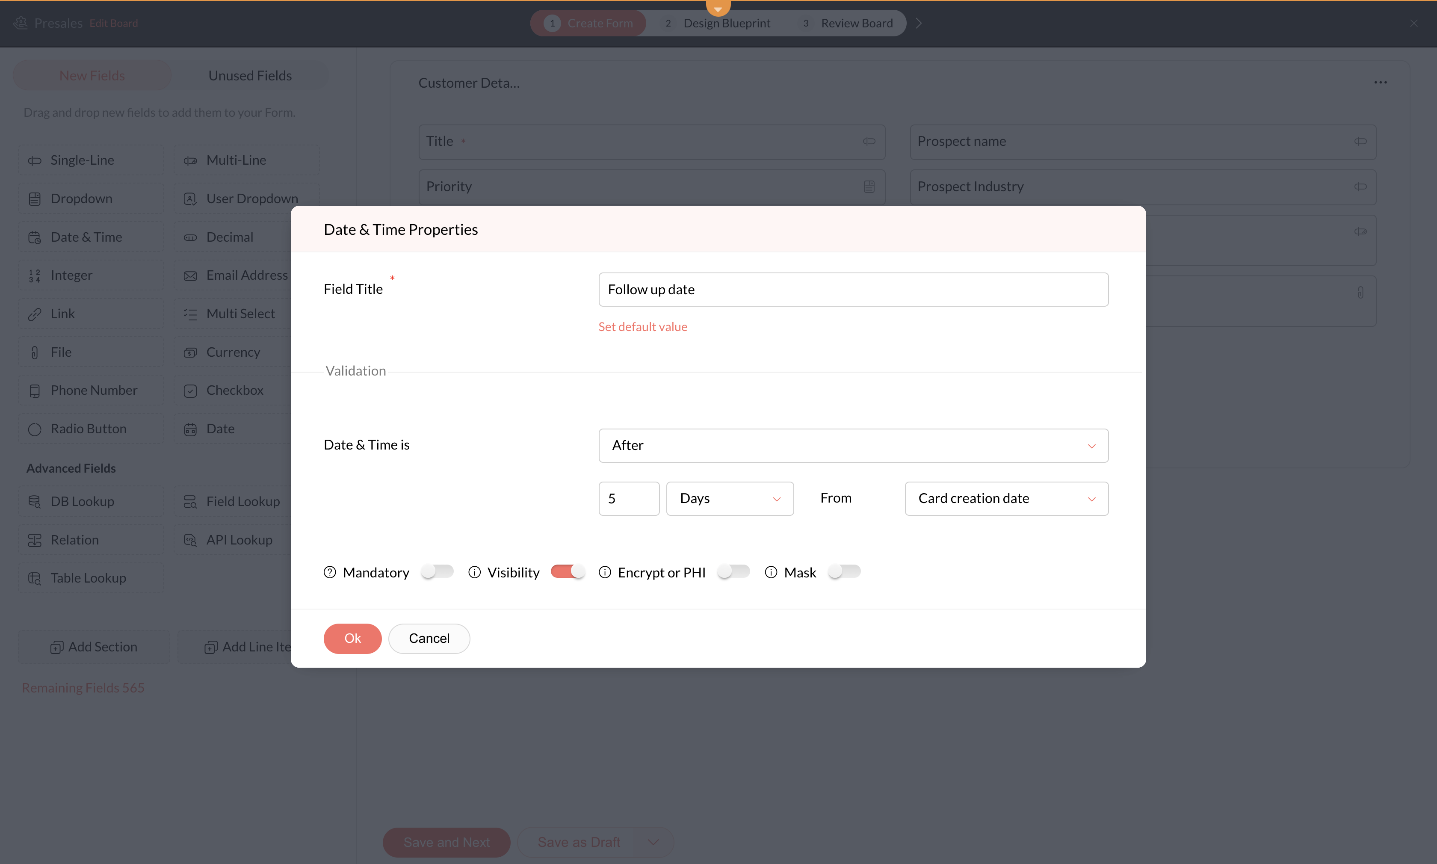Click the Phone Number field icon
This screenshot has width=1437, height=864.
point(35,391)
